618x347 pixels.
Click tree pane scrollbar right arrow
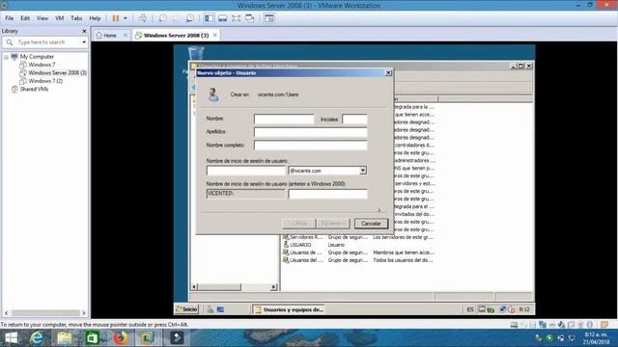pyautogui.click(x=273, y=287)
